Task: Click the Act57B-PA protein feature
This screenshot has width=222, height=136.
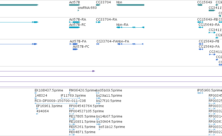Action: [74, 44]
